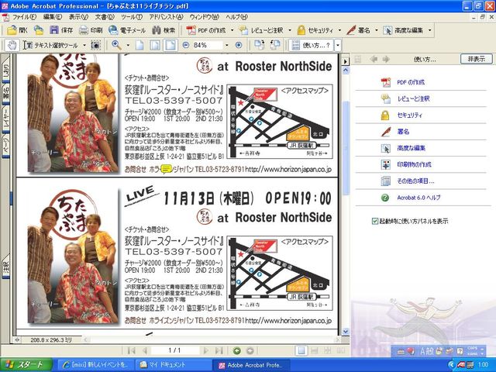The image size is (496, 372).
Task: Expand the text select tool dropdown arrow
Action: pos(84,45)
